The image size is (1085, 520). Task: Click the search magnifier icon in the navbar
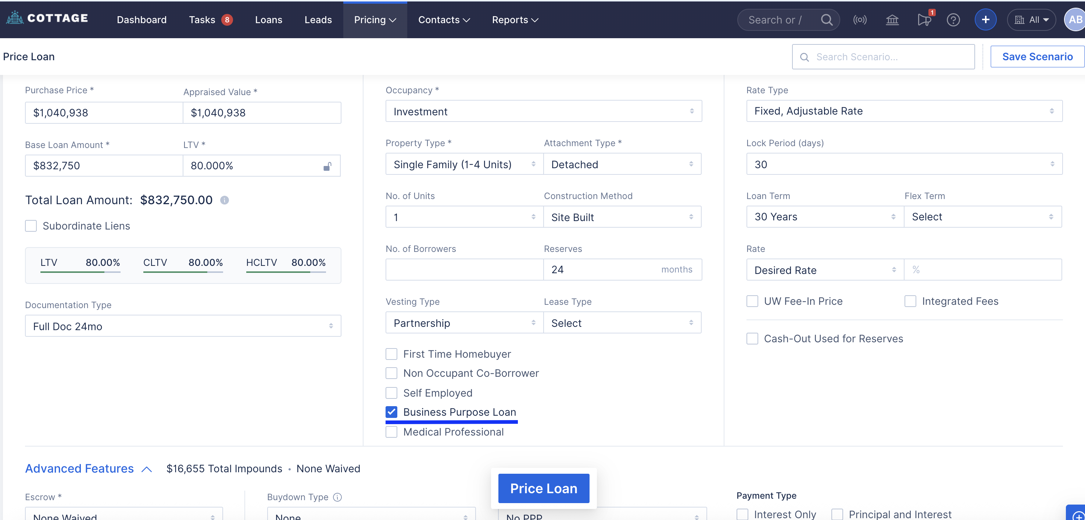click(x=826, y=20)
